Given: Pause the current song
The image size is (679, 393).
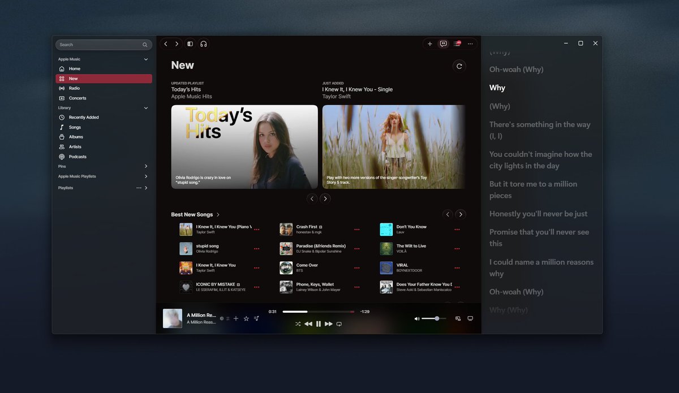Looking at the screenshot, I should (319, 324).
